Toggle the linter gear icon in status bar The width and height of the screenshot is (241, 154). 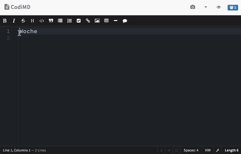pyautogui.click(x=177, y=150)
